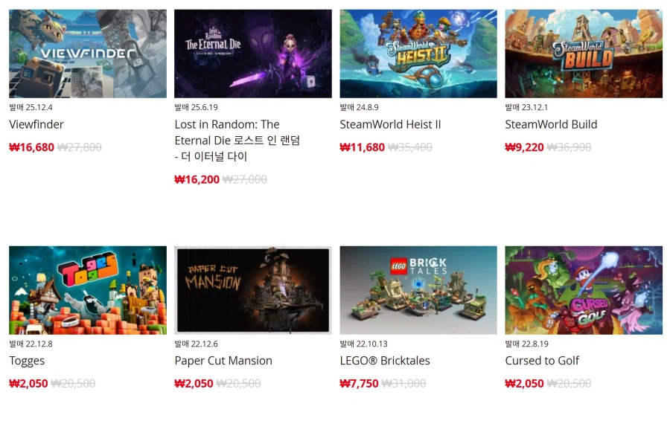Select the LEGO Brick Tales cover image
The image size is (670, 421).
tap(418, 290)
